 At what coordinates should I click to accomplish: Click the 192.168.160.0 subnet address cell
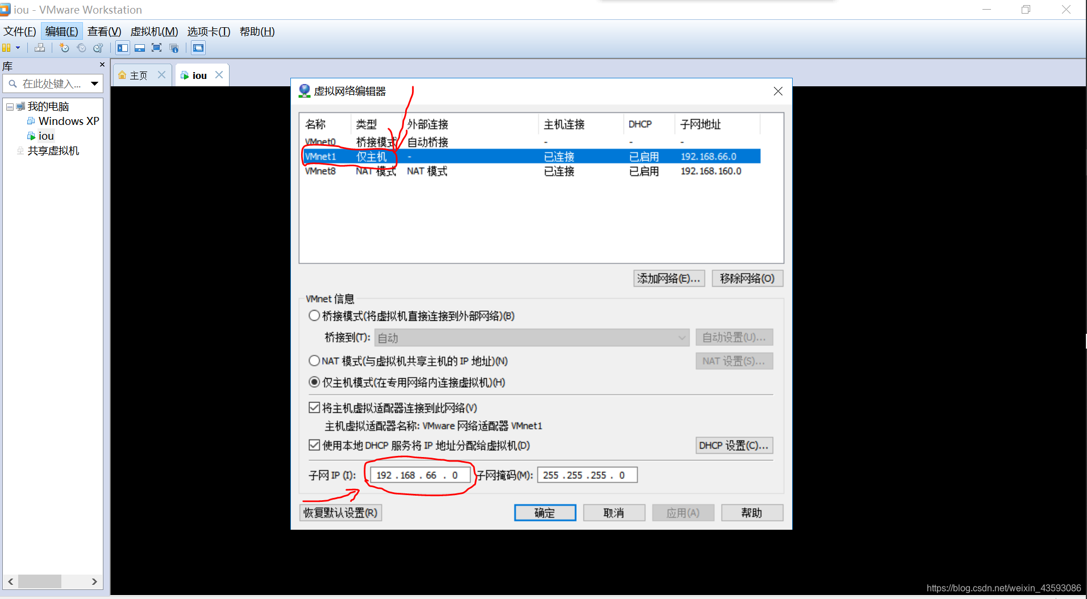tap(711, 171)
